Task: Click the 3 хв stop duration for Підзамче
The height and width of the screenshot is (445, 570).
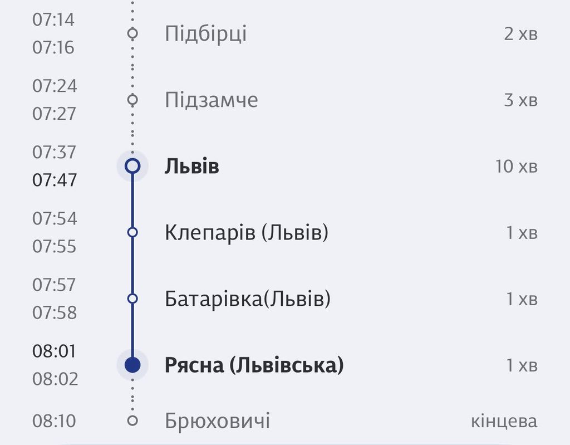Action: 520,100
